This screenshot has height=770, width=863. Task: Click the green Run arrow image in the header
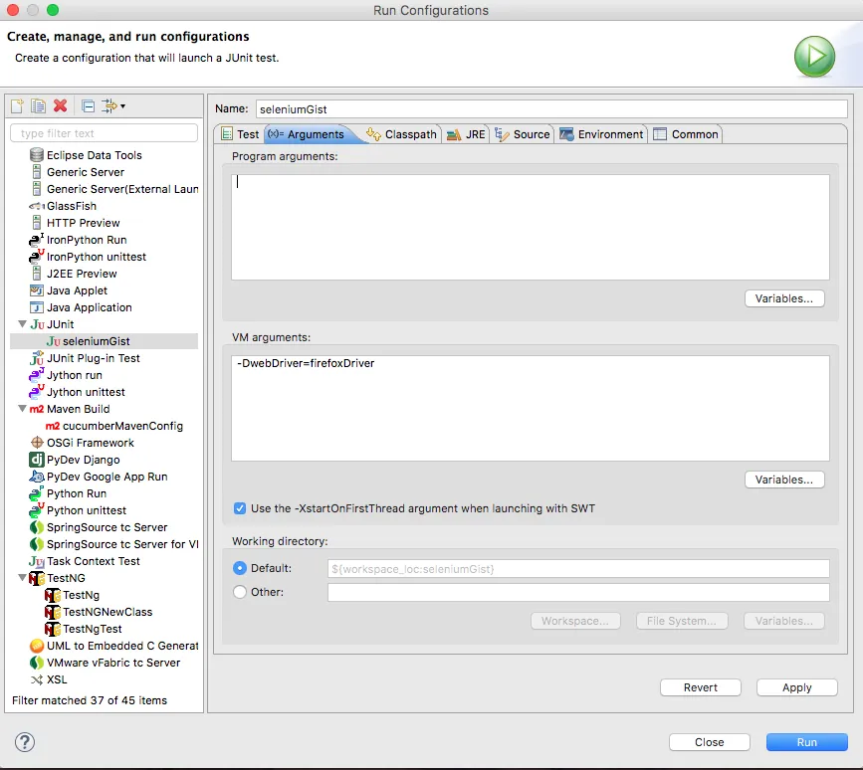[814, 56]
